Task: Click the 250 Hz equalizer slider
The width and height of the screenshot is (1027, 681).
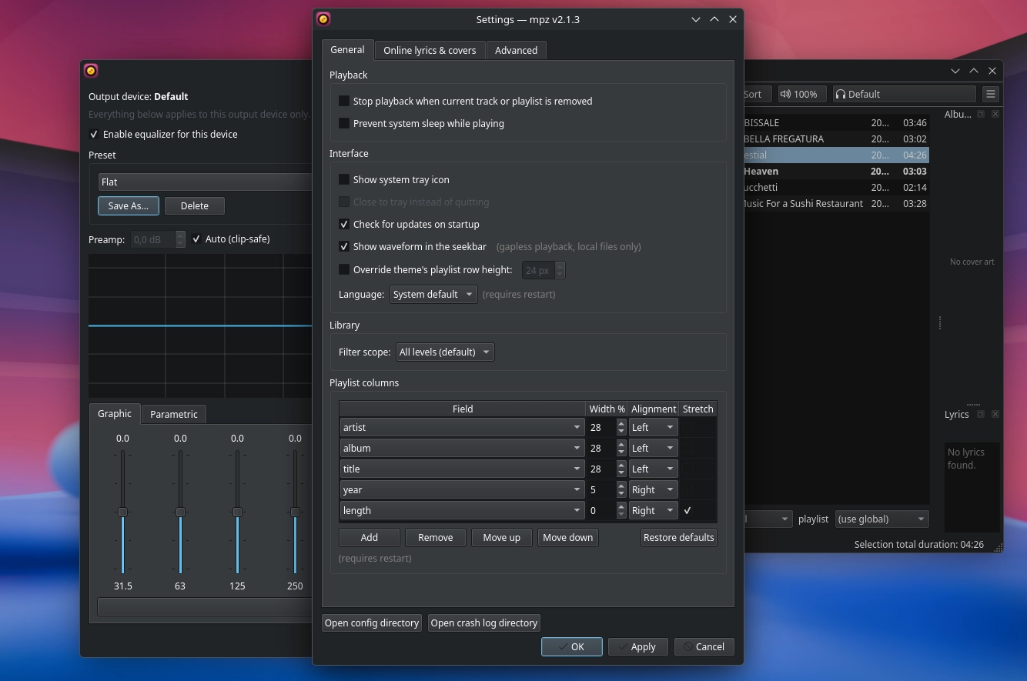Action: [295, 512]
